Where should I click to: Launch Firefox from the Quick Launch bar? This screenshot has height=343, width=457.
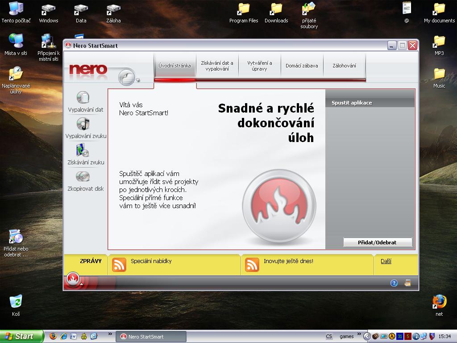tap(53, 336)
